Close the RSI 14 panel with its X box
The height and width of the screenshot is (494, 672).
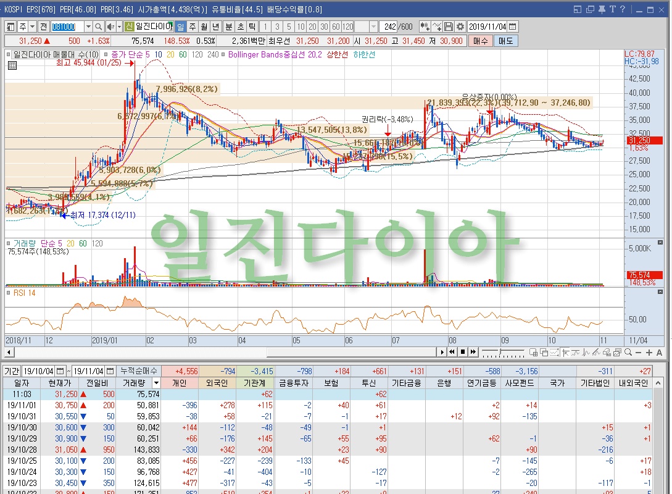(x=660, y=291)
